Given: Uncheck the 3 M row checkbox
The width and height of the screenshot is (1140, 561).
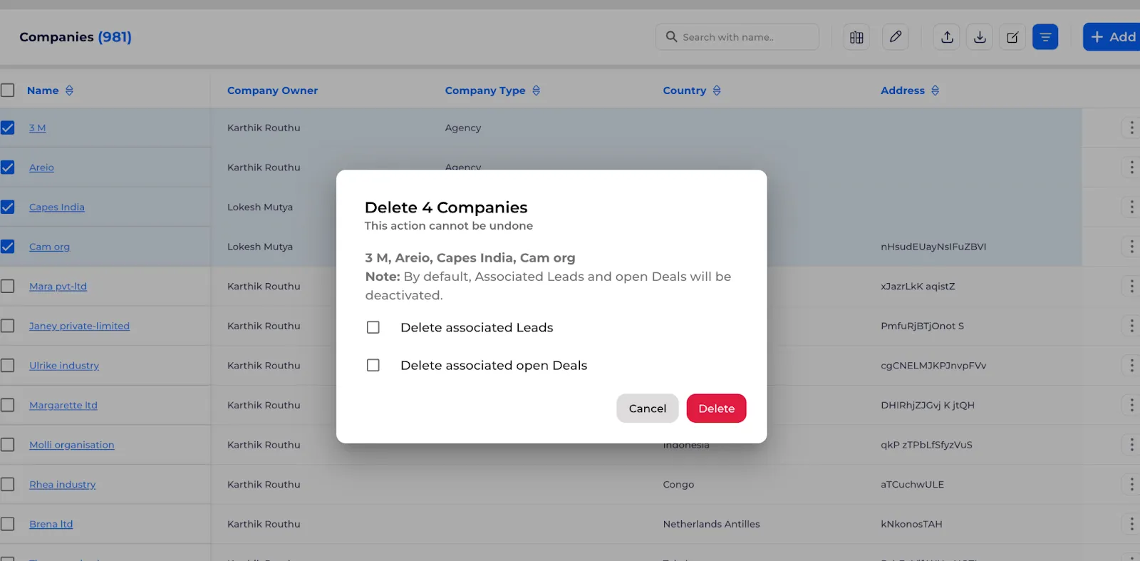Looking at the screenshot, I should pos(7,128).
